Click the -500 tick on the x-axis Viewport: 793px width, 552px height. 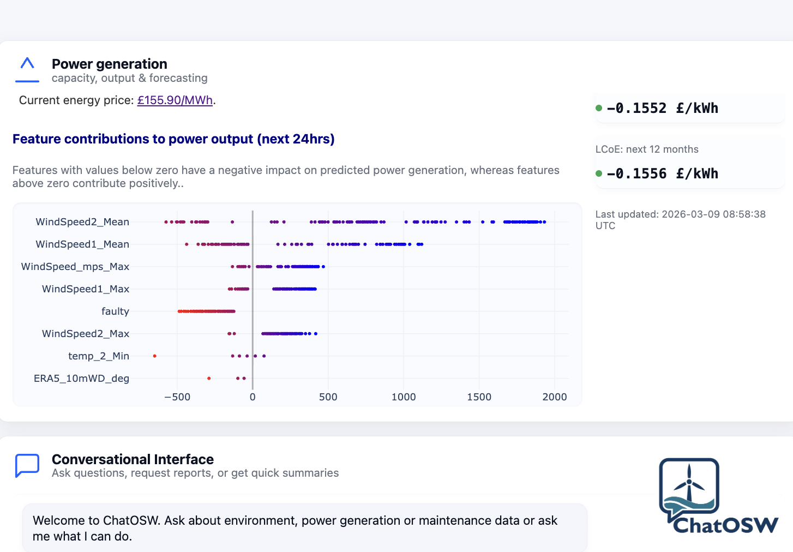pos(177,397)
